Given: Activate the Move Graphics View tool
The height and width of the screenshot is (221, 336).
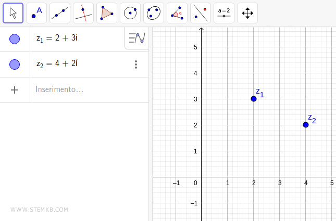Looking at the screenshot, I should tap(247, 13).
